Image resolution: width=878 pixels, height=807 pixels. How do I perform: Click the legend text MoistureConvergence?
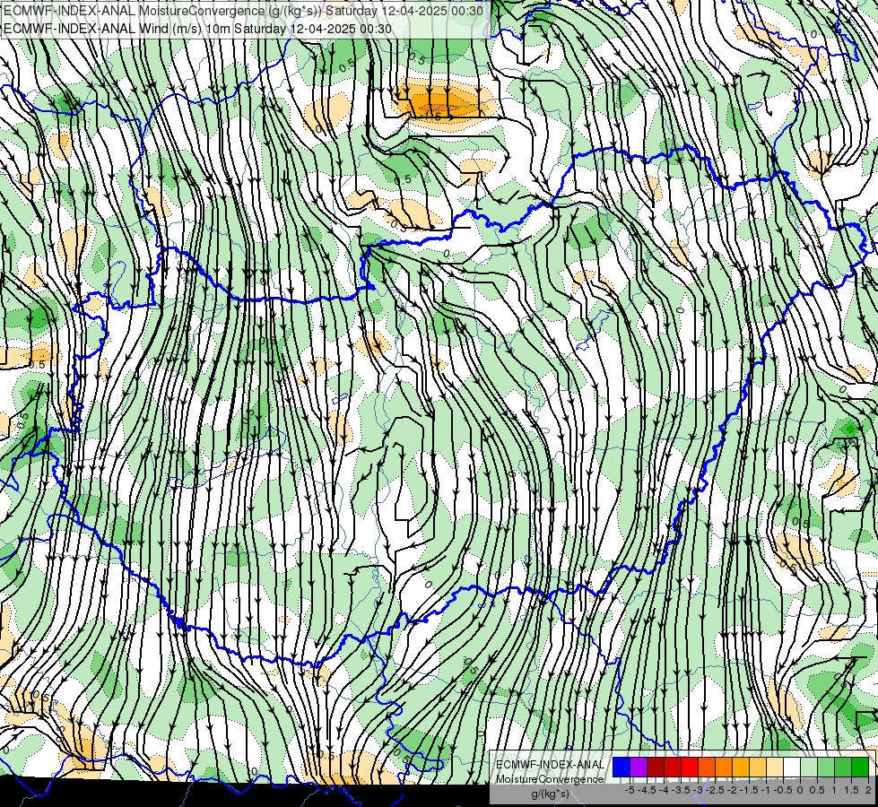[551, 779]
